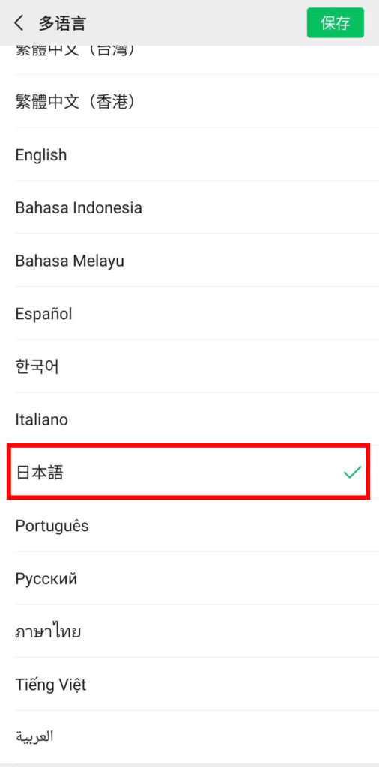Pick the partially visible 繁體中文（台灣）row
379x767 pixels.
189,60
